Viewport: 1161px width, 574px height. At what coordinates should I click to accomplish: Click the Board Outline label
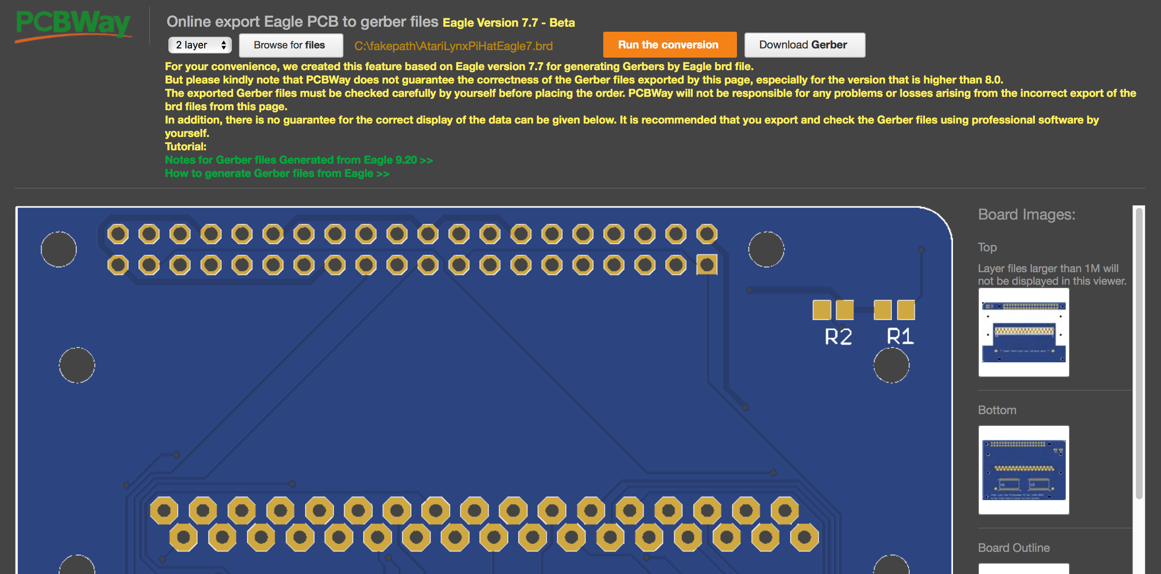click(x=1013, y=547)
